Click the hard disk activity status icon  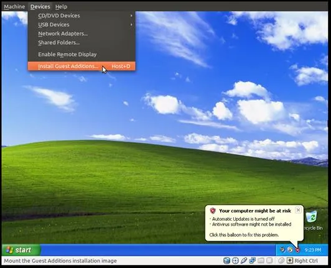(226, 261)
